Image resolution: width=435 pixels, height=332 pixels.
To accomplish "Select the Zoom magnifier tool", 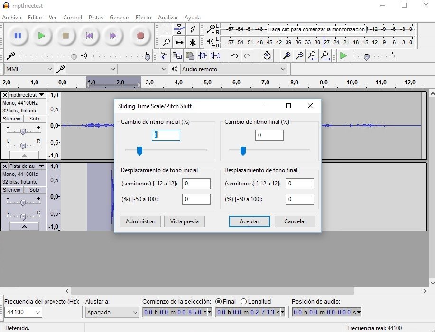I will coord(167,42).
